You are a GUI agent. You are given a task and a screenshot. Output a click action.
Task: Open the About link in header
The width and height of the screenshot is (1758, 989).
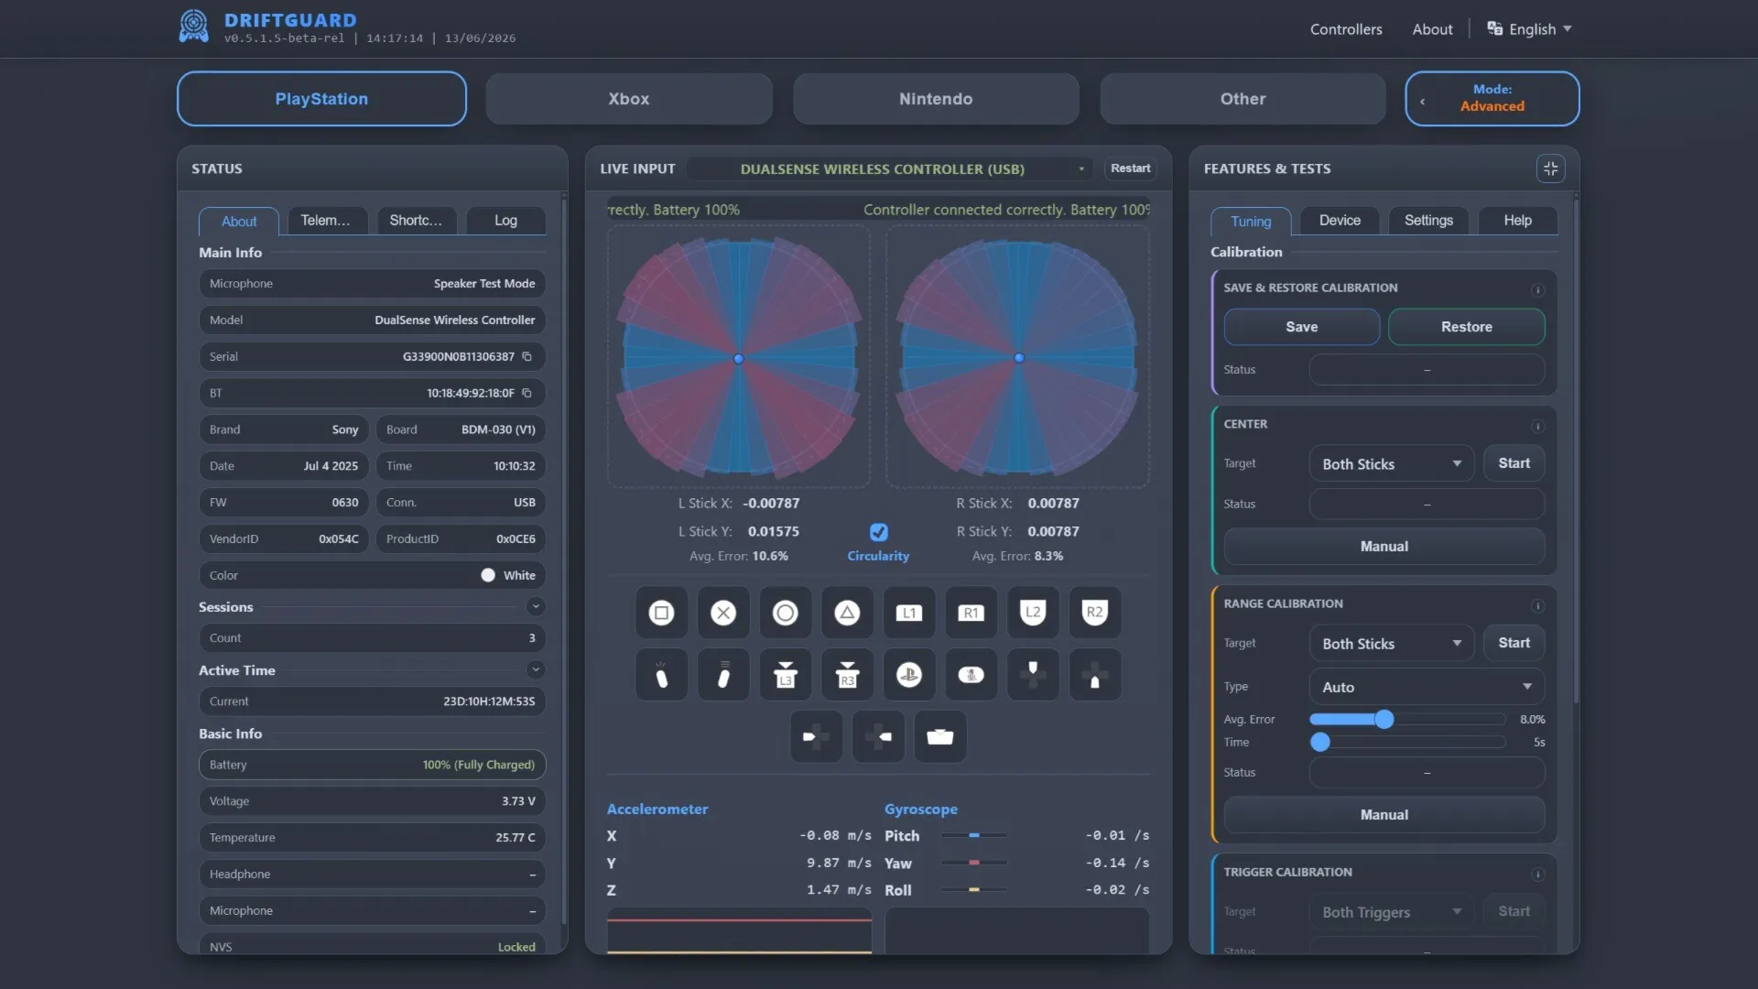(x=1432, y=29)
